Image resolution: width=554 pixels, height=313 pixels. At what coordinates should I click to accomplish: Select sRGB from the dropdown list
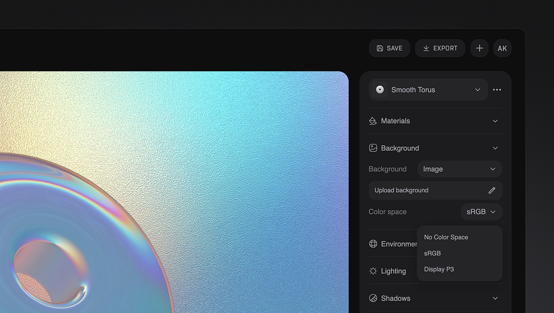(433, 253)
